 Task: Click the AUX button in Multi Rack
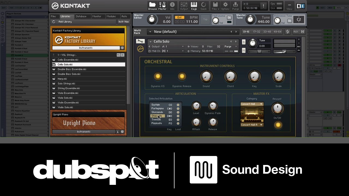(x=296, y=32)
